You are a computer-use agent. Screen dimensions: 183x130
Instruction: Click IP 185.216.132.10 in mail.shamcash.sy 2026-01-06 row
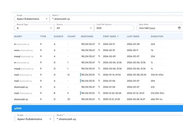point(88,81)
